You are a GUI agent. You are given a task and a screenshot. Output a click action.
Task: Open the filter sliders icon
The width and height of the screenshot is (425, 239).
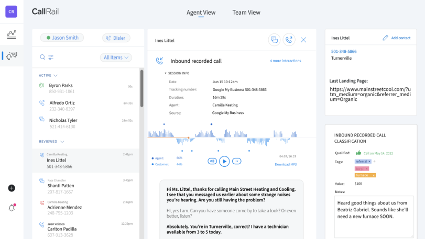pyautogui.click(x=51, y=58)
